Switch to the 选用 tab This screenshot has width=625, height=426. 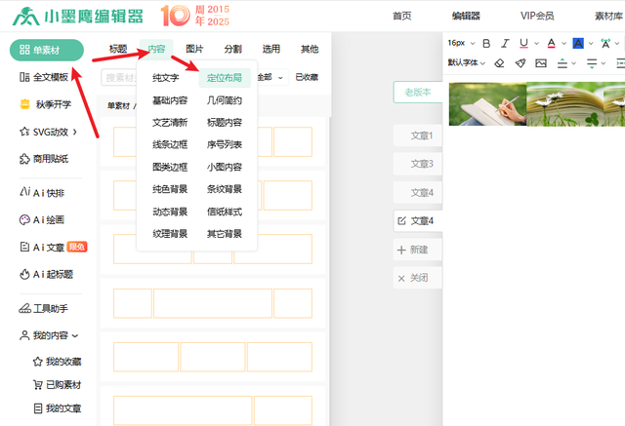pyautogui.click(x=271, y=49)
